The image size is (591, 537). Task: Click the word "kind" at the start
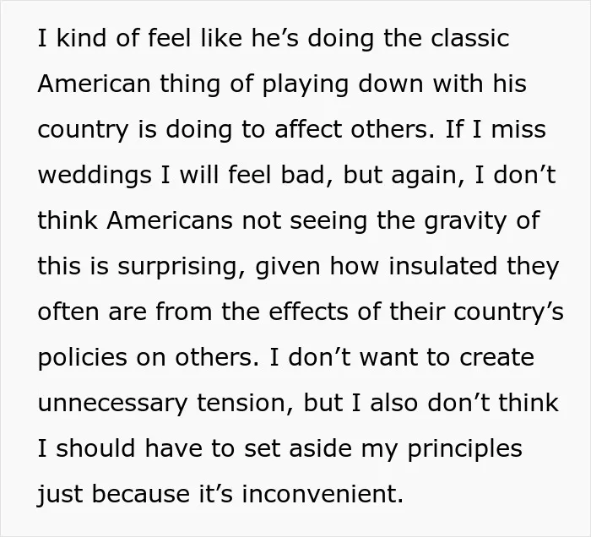point(81,38)
